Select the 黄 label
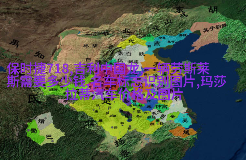The height and width of the screenshot is (160, 246). [x=134, y=109]
